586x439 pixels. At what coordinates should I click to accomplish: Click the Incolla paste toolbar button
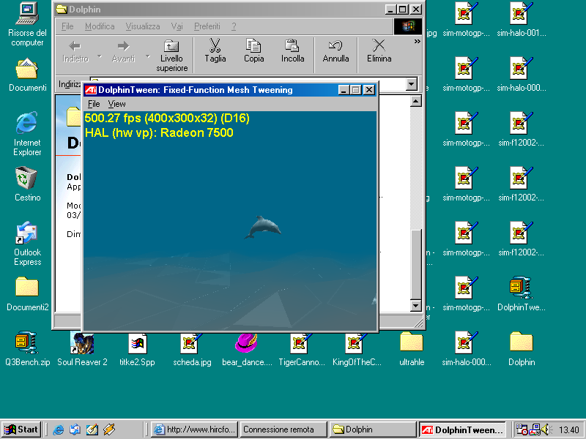[292, 50]
